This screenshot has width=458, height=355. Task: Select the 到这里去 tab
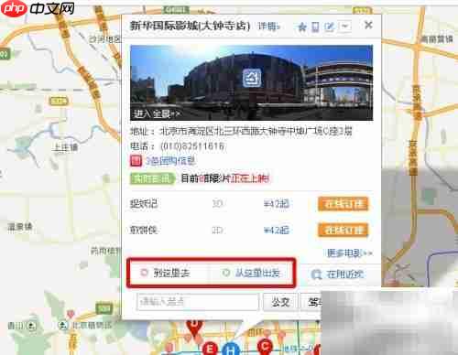[167, 273]
